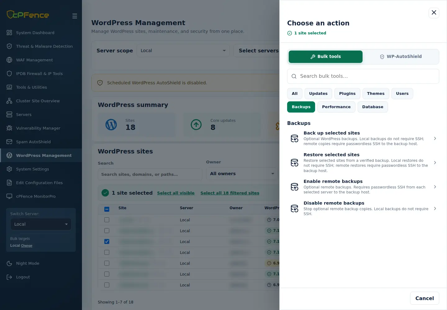Click the Cancel button

tap(425, 298)
